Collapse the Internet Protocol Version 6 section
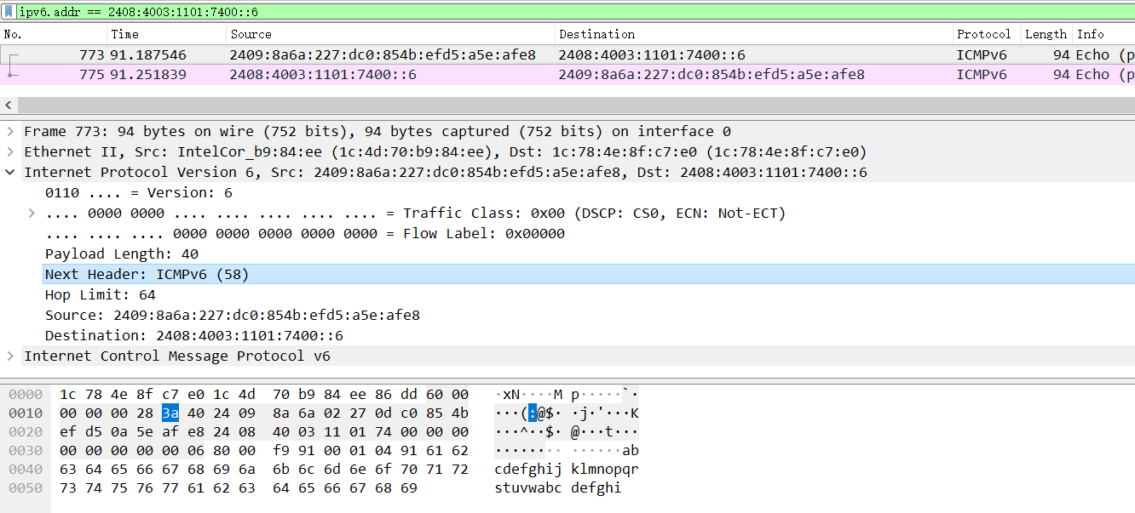 (10, 173)
